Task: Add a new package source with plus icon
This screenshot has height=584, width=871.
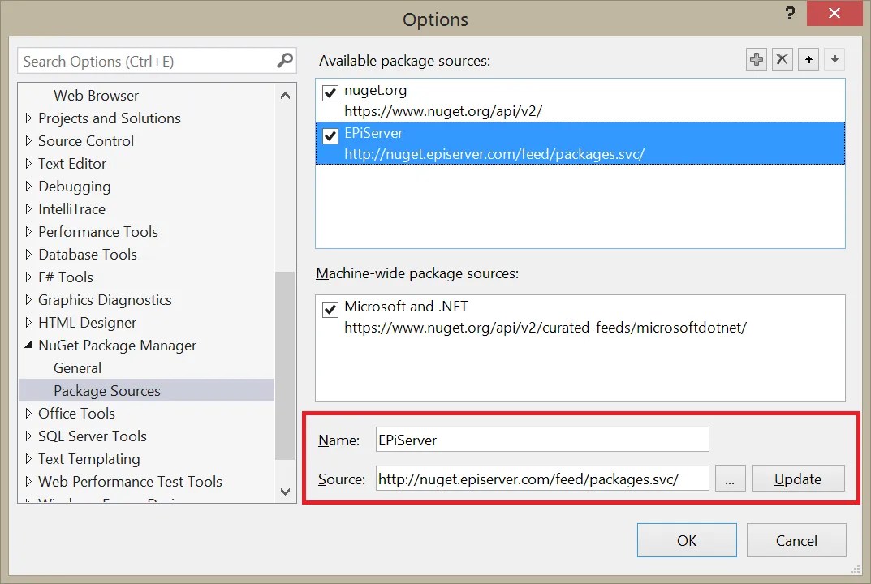Action: (756, 59)
